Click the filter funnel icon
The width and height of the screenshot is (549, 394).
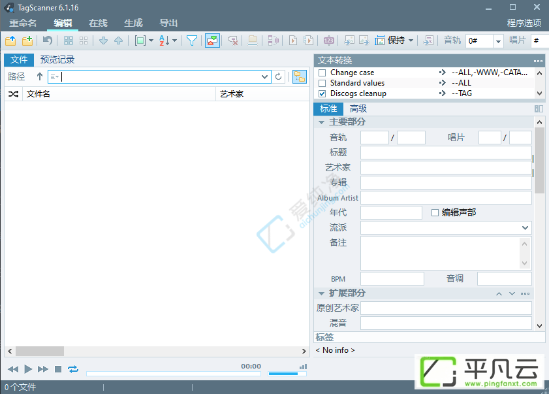191,41
